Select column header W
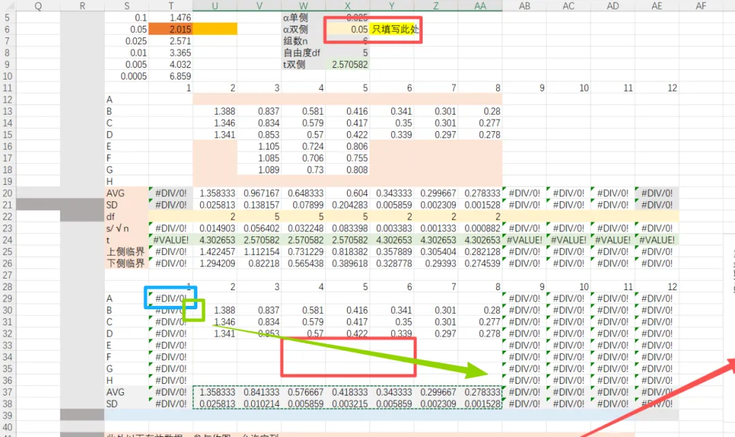This screenshot has width=735, height=437. click(x=304, y=5)
